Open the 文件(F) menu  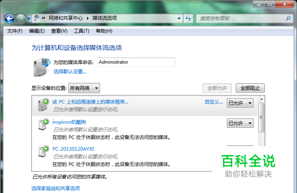pyautogui.click(x=15, y=31)
